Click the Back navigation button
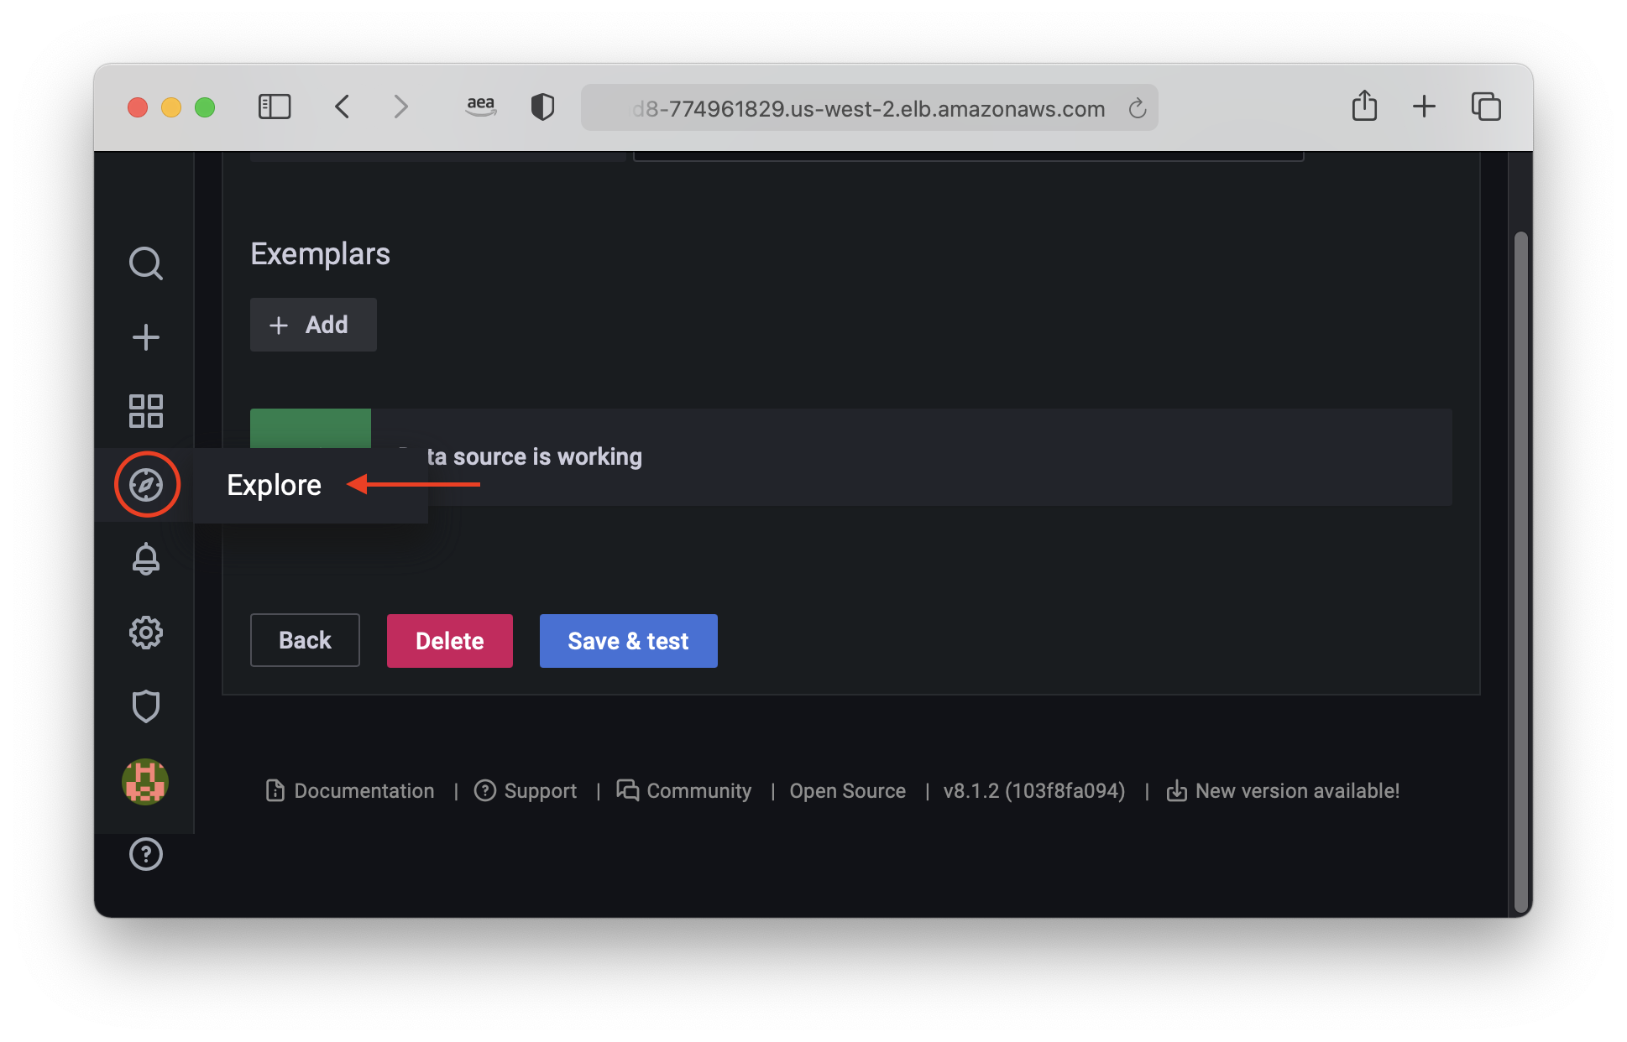This screenshot has width=1627, height=1042. [x=304, y=640]
